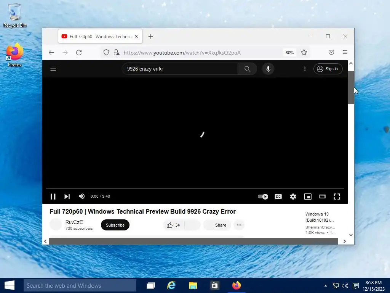
Task: Turn on closed captions
Action: (278, 196)
